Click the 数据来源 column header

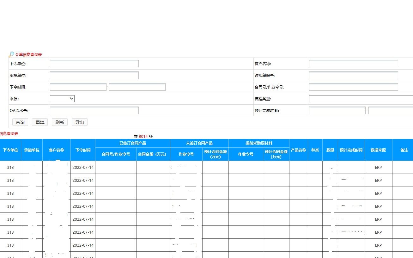(x=378, y=150)
